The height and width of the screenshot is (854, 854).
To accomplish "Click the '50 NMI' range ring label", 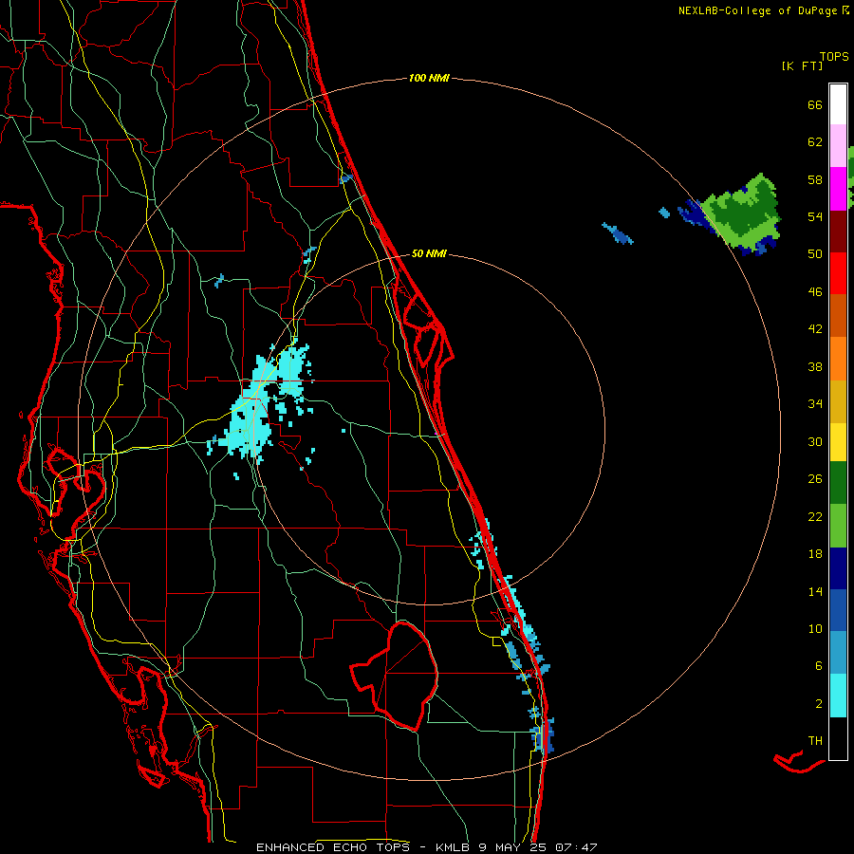I will click(429, 253).
